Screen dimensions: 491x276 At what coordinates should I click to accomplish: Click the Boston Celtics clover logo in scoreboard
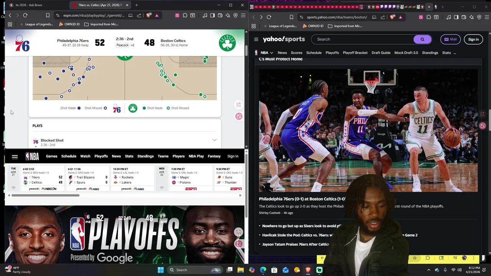click(x=227, y=43)
